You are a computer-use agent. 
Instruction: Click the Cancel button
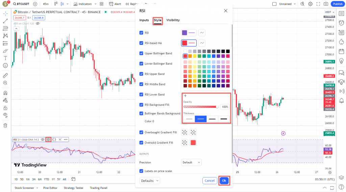209,181
